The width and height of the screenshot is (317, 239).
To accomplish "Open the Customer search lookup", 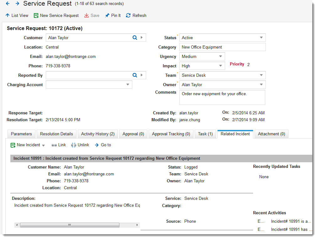I will [134, 38].
